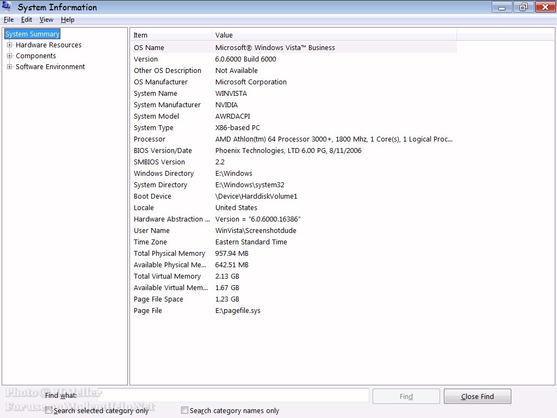Select the Processor row label
This screenshot has height=418, width=557.
(x=150, y=139)
